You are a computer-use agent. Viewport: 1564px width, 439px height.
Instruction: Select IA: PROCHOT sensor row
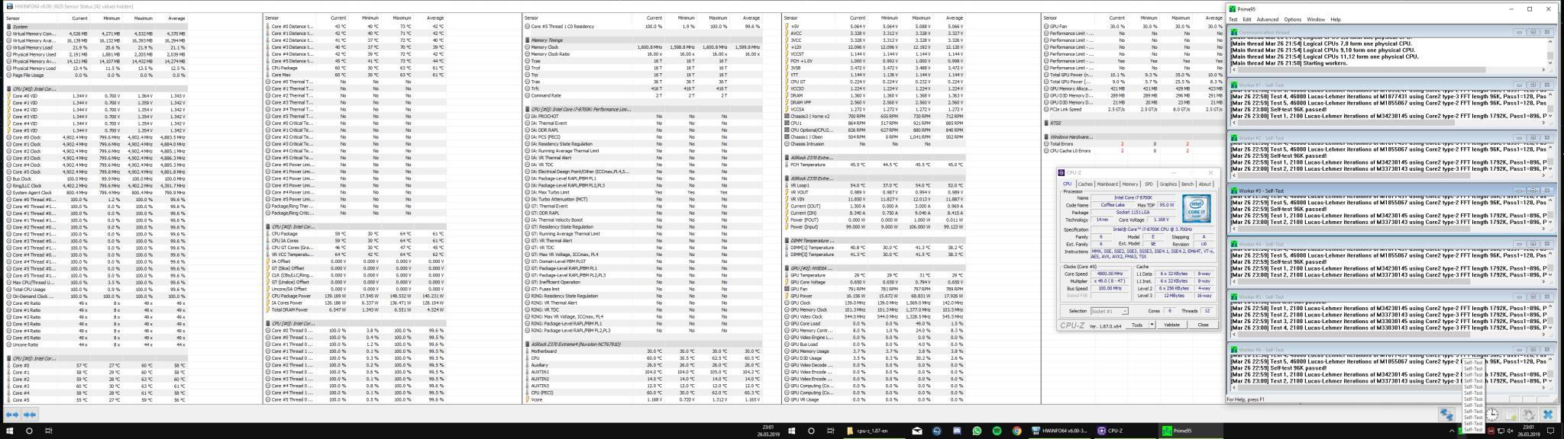[x=643, y=117]
